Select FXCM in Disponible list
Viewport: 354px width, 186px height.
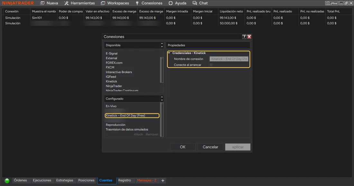pyautogui.click(x=110, y=67)
